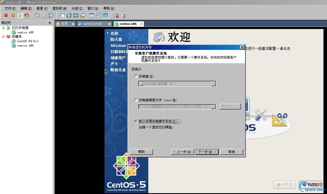The image size is (327, 194).
Task: Close the 侧边栏 sidebar panel
Action: [50, 23]
